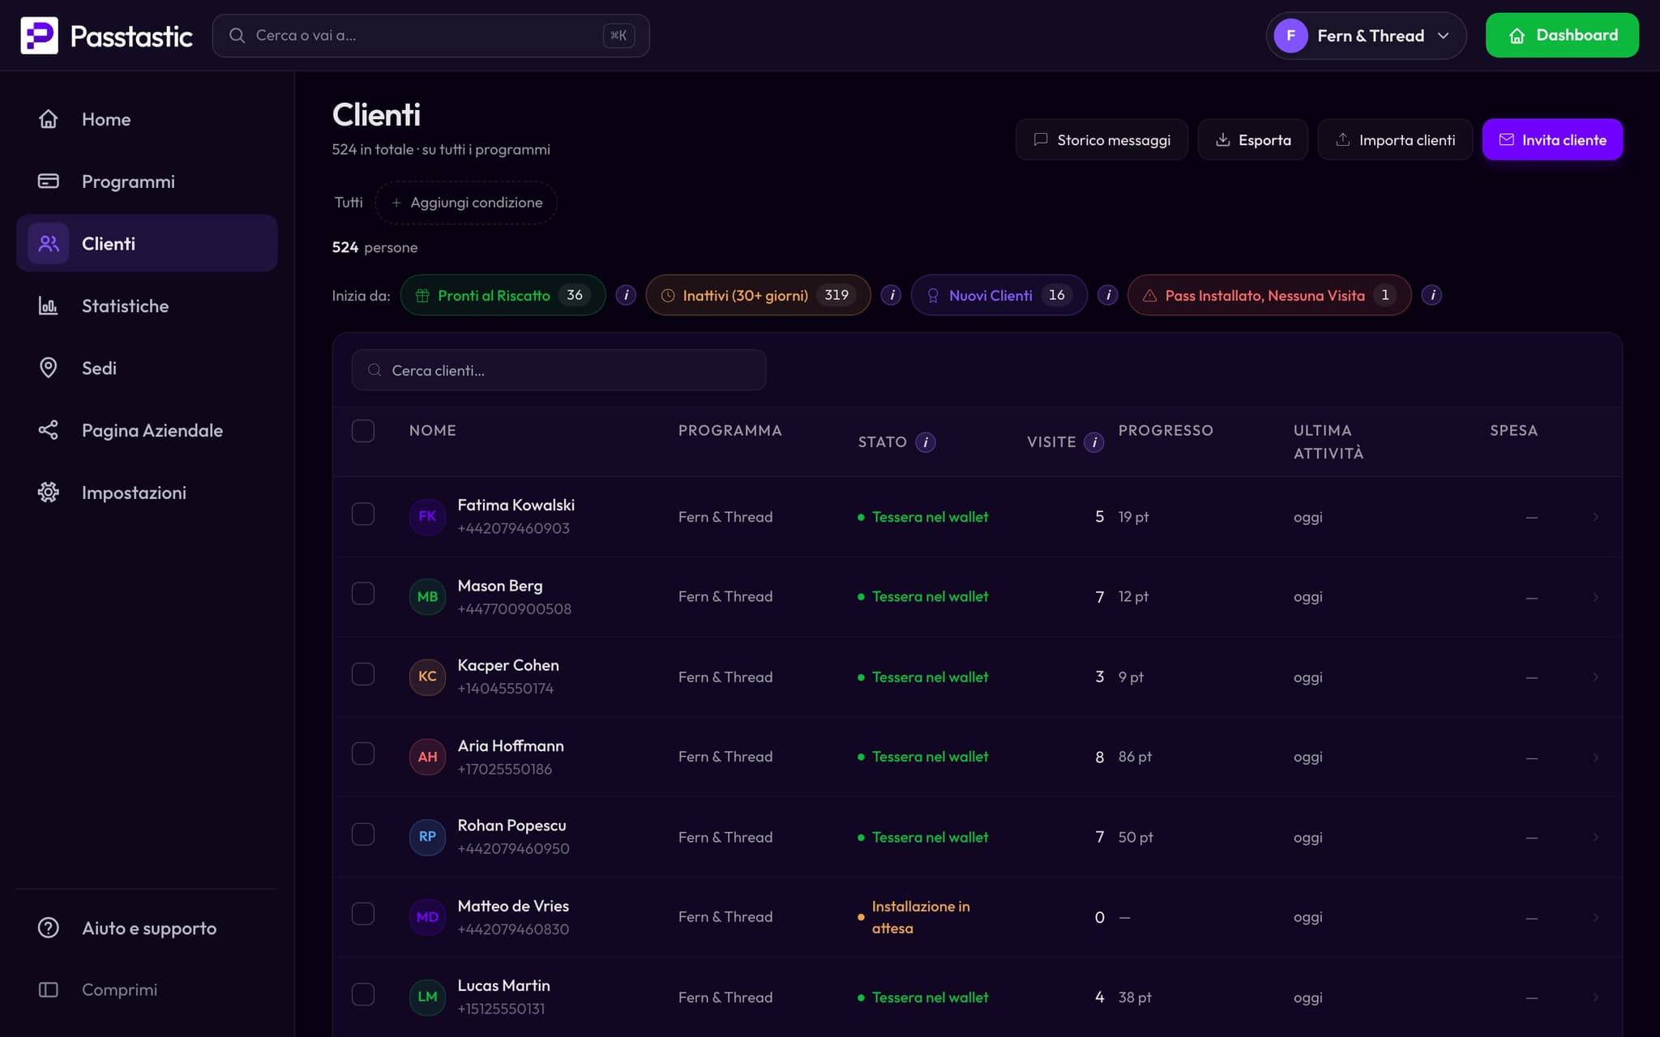The width and height of the screenshot is (1660, 1037).
Task: Open info icon after Nuovi Clienti chip
Action: click(1108, 295)
